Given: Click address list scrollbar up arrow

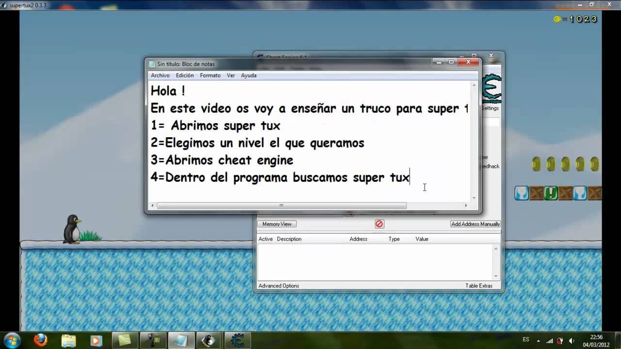Looking at the screenshot, I should click(496, 249).
